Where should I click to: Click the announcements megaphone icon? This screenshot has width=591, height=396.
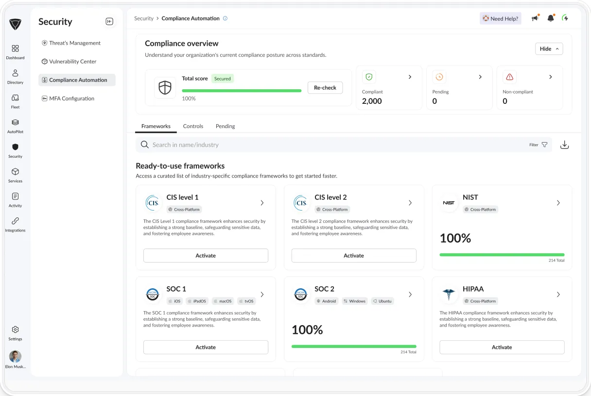tap(535, 17)
